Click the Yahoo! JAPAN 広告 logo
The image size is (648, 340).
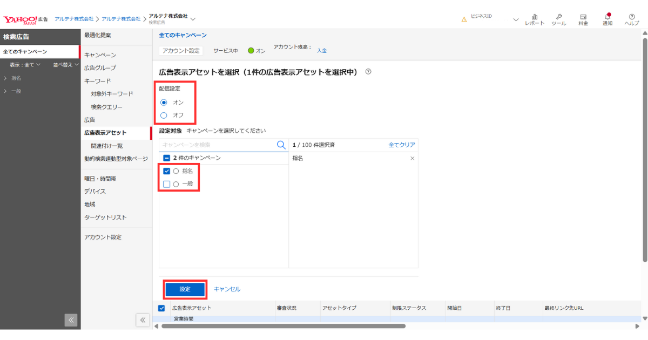[25, 19]
